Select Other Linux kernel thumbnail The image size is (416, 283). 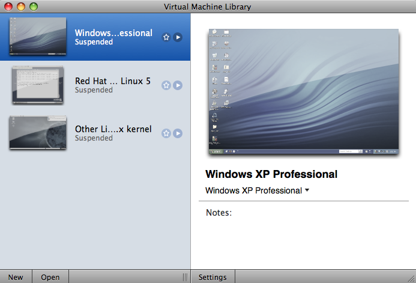coord(38,132)
